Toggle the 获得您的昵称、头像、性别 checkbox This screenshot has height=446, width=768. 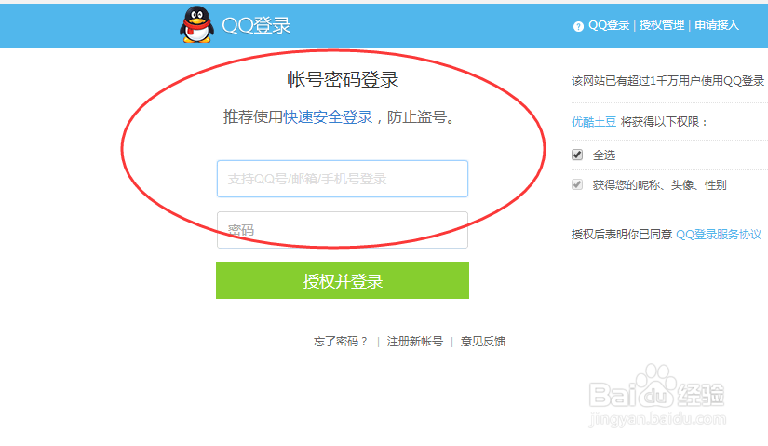coord(577,184)
